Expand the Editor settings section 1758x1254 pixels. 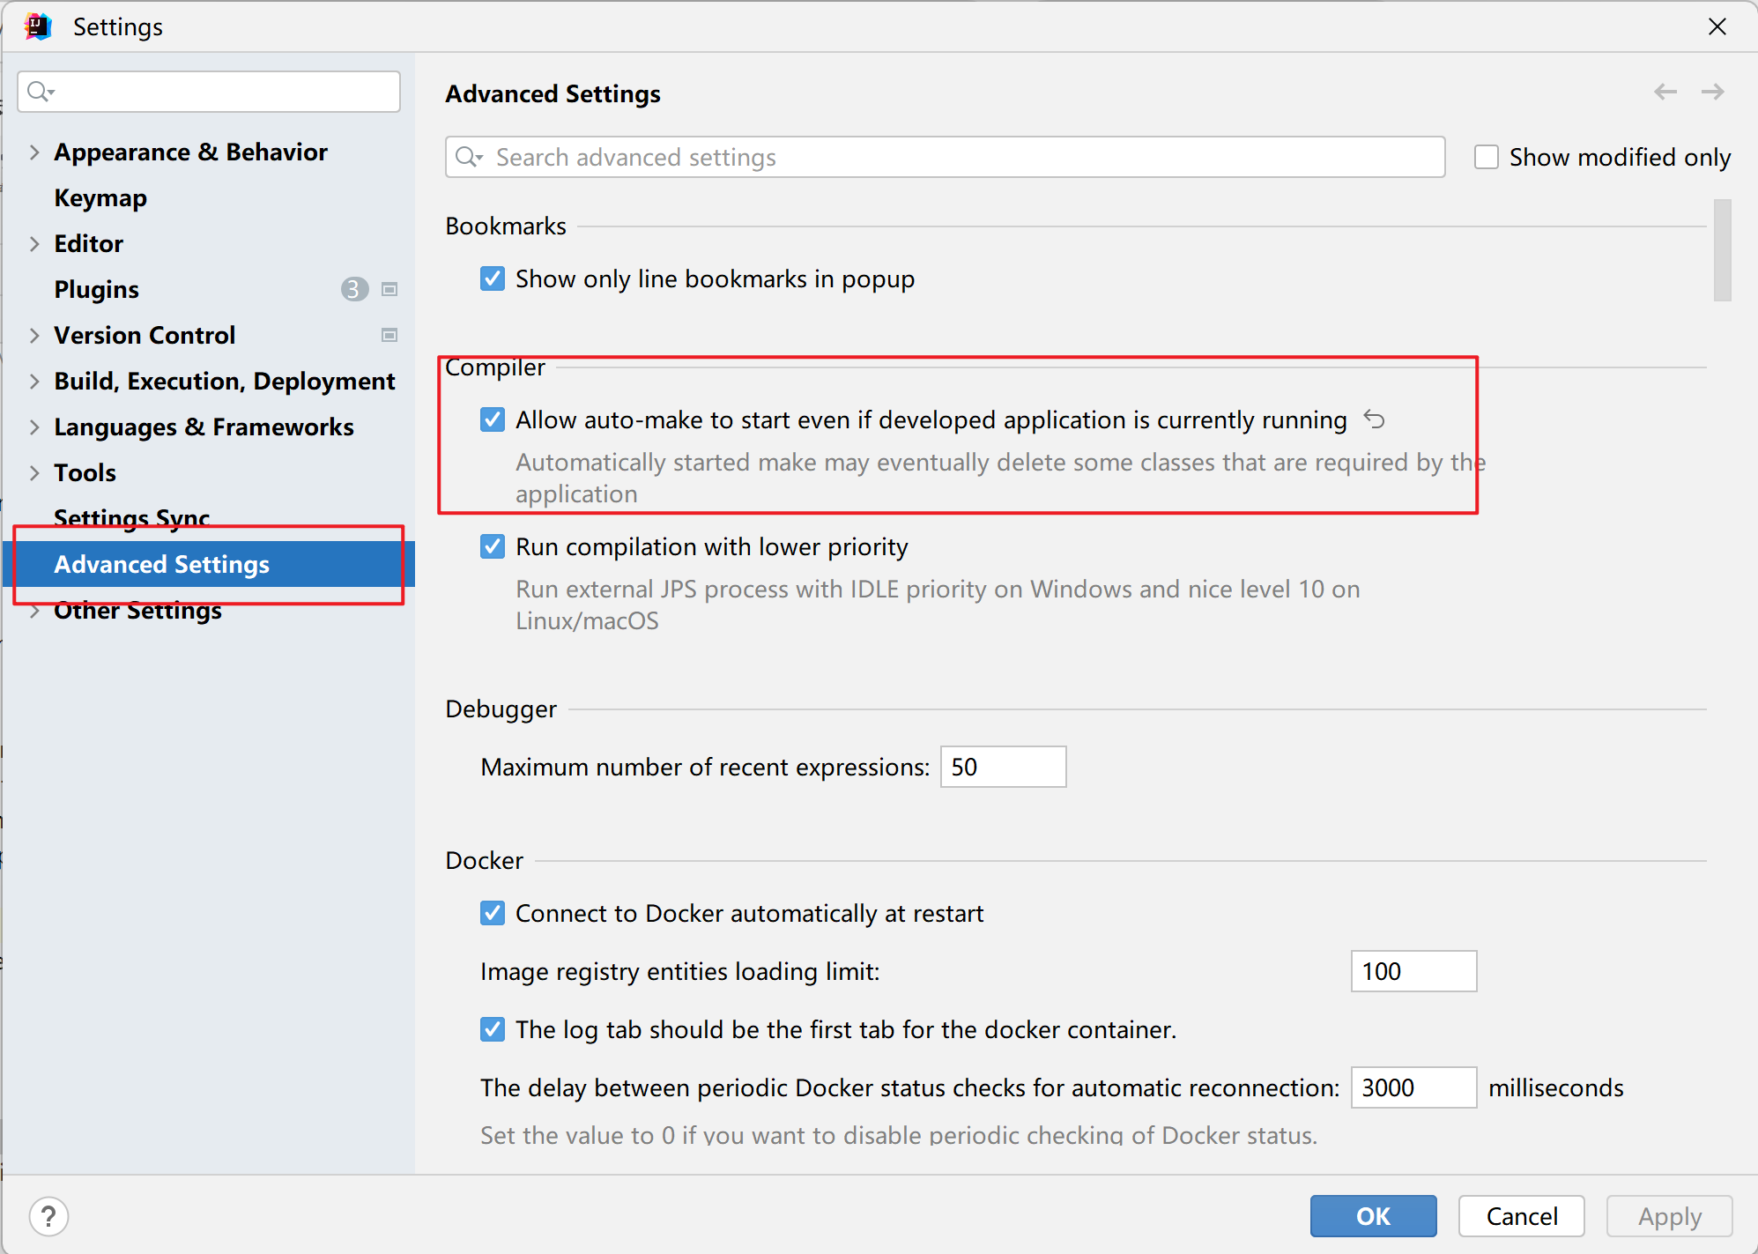coord(34,243)
